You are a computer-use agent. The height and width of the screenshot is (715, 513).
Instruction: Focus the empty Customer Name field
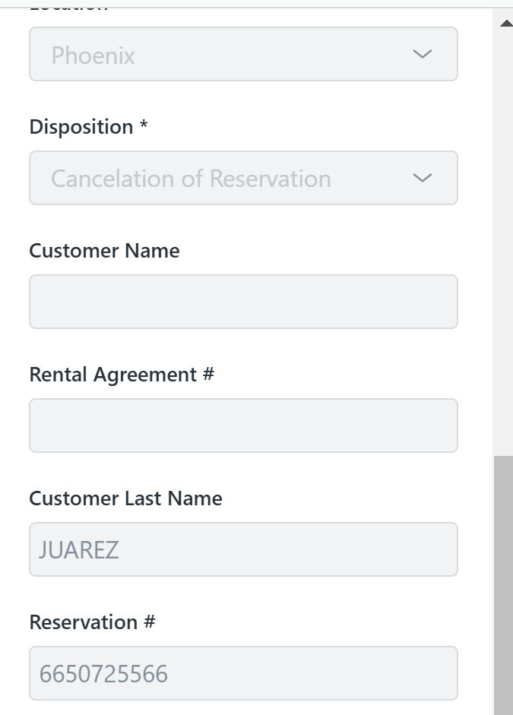(243, 302)
